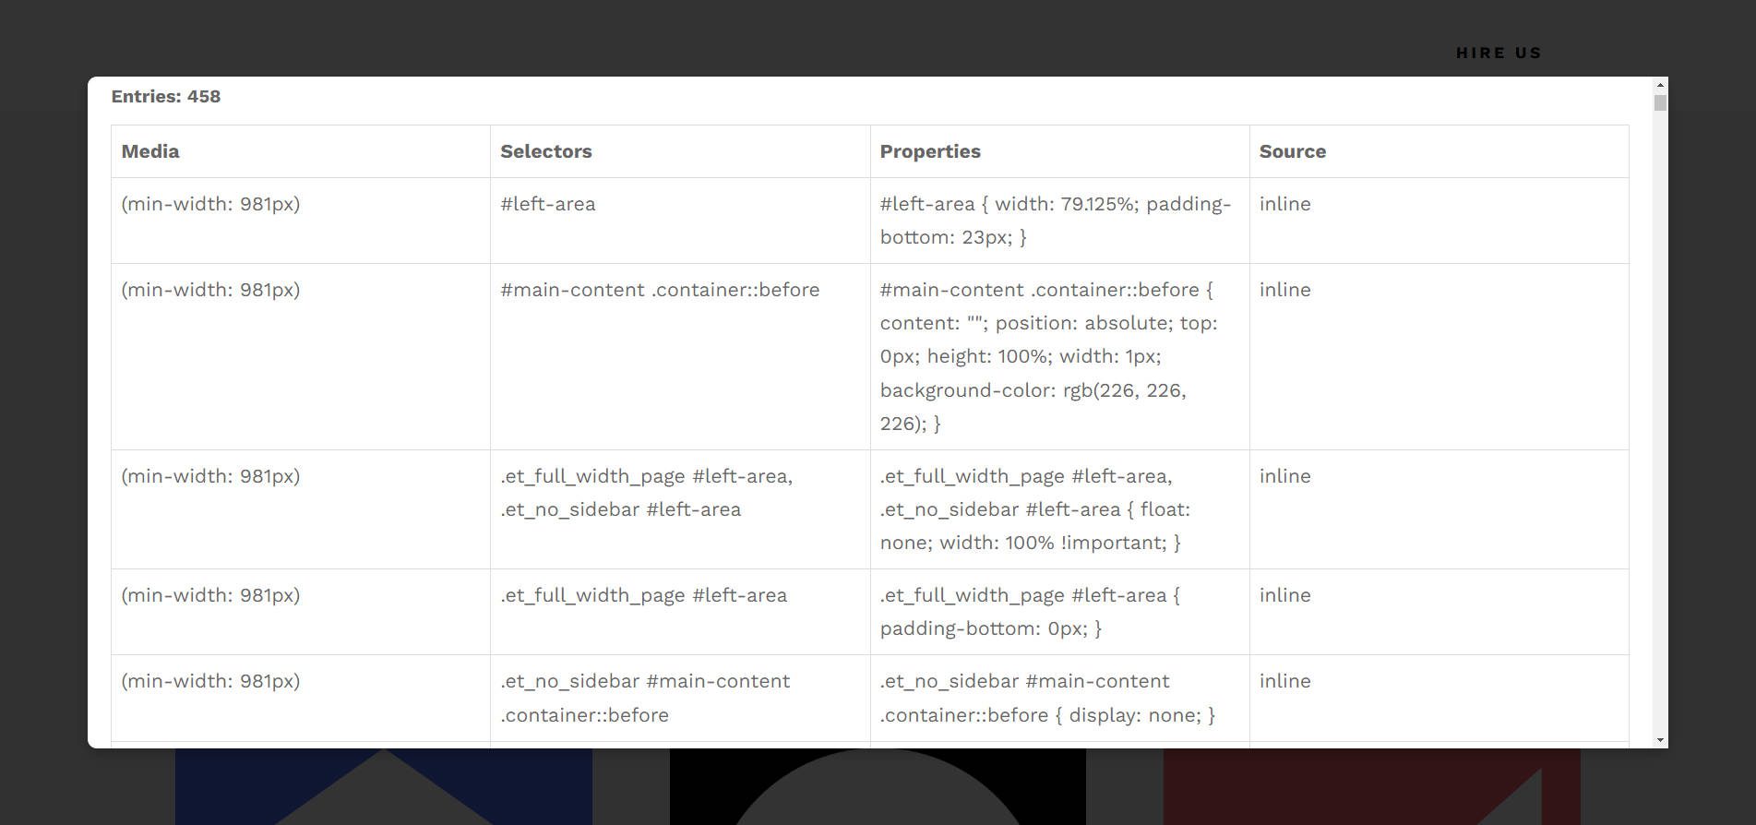The height and width of the screenshot is (825, 1756).
Task: Click the HIRE US link
Action: pos(1498,53)
